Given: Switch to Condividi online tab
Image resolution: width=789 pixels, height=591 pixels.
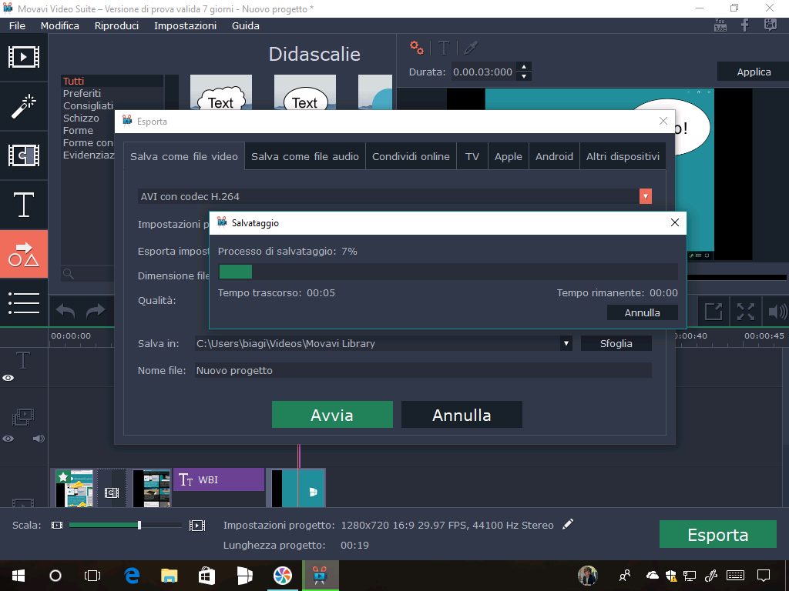Looking at the screenshot, I should pos(411,156).
